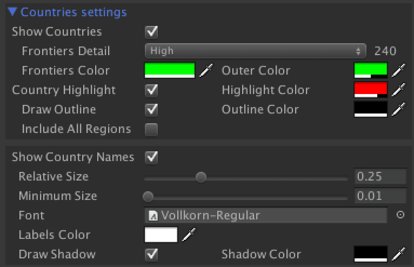Collapse the Countries settings section

[x=12, y=11]
